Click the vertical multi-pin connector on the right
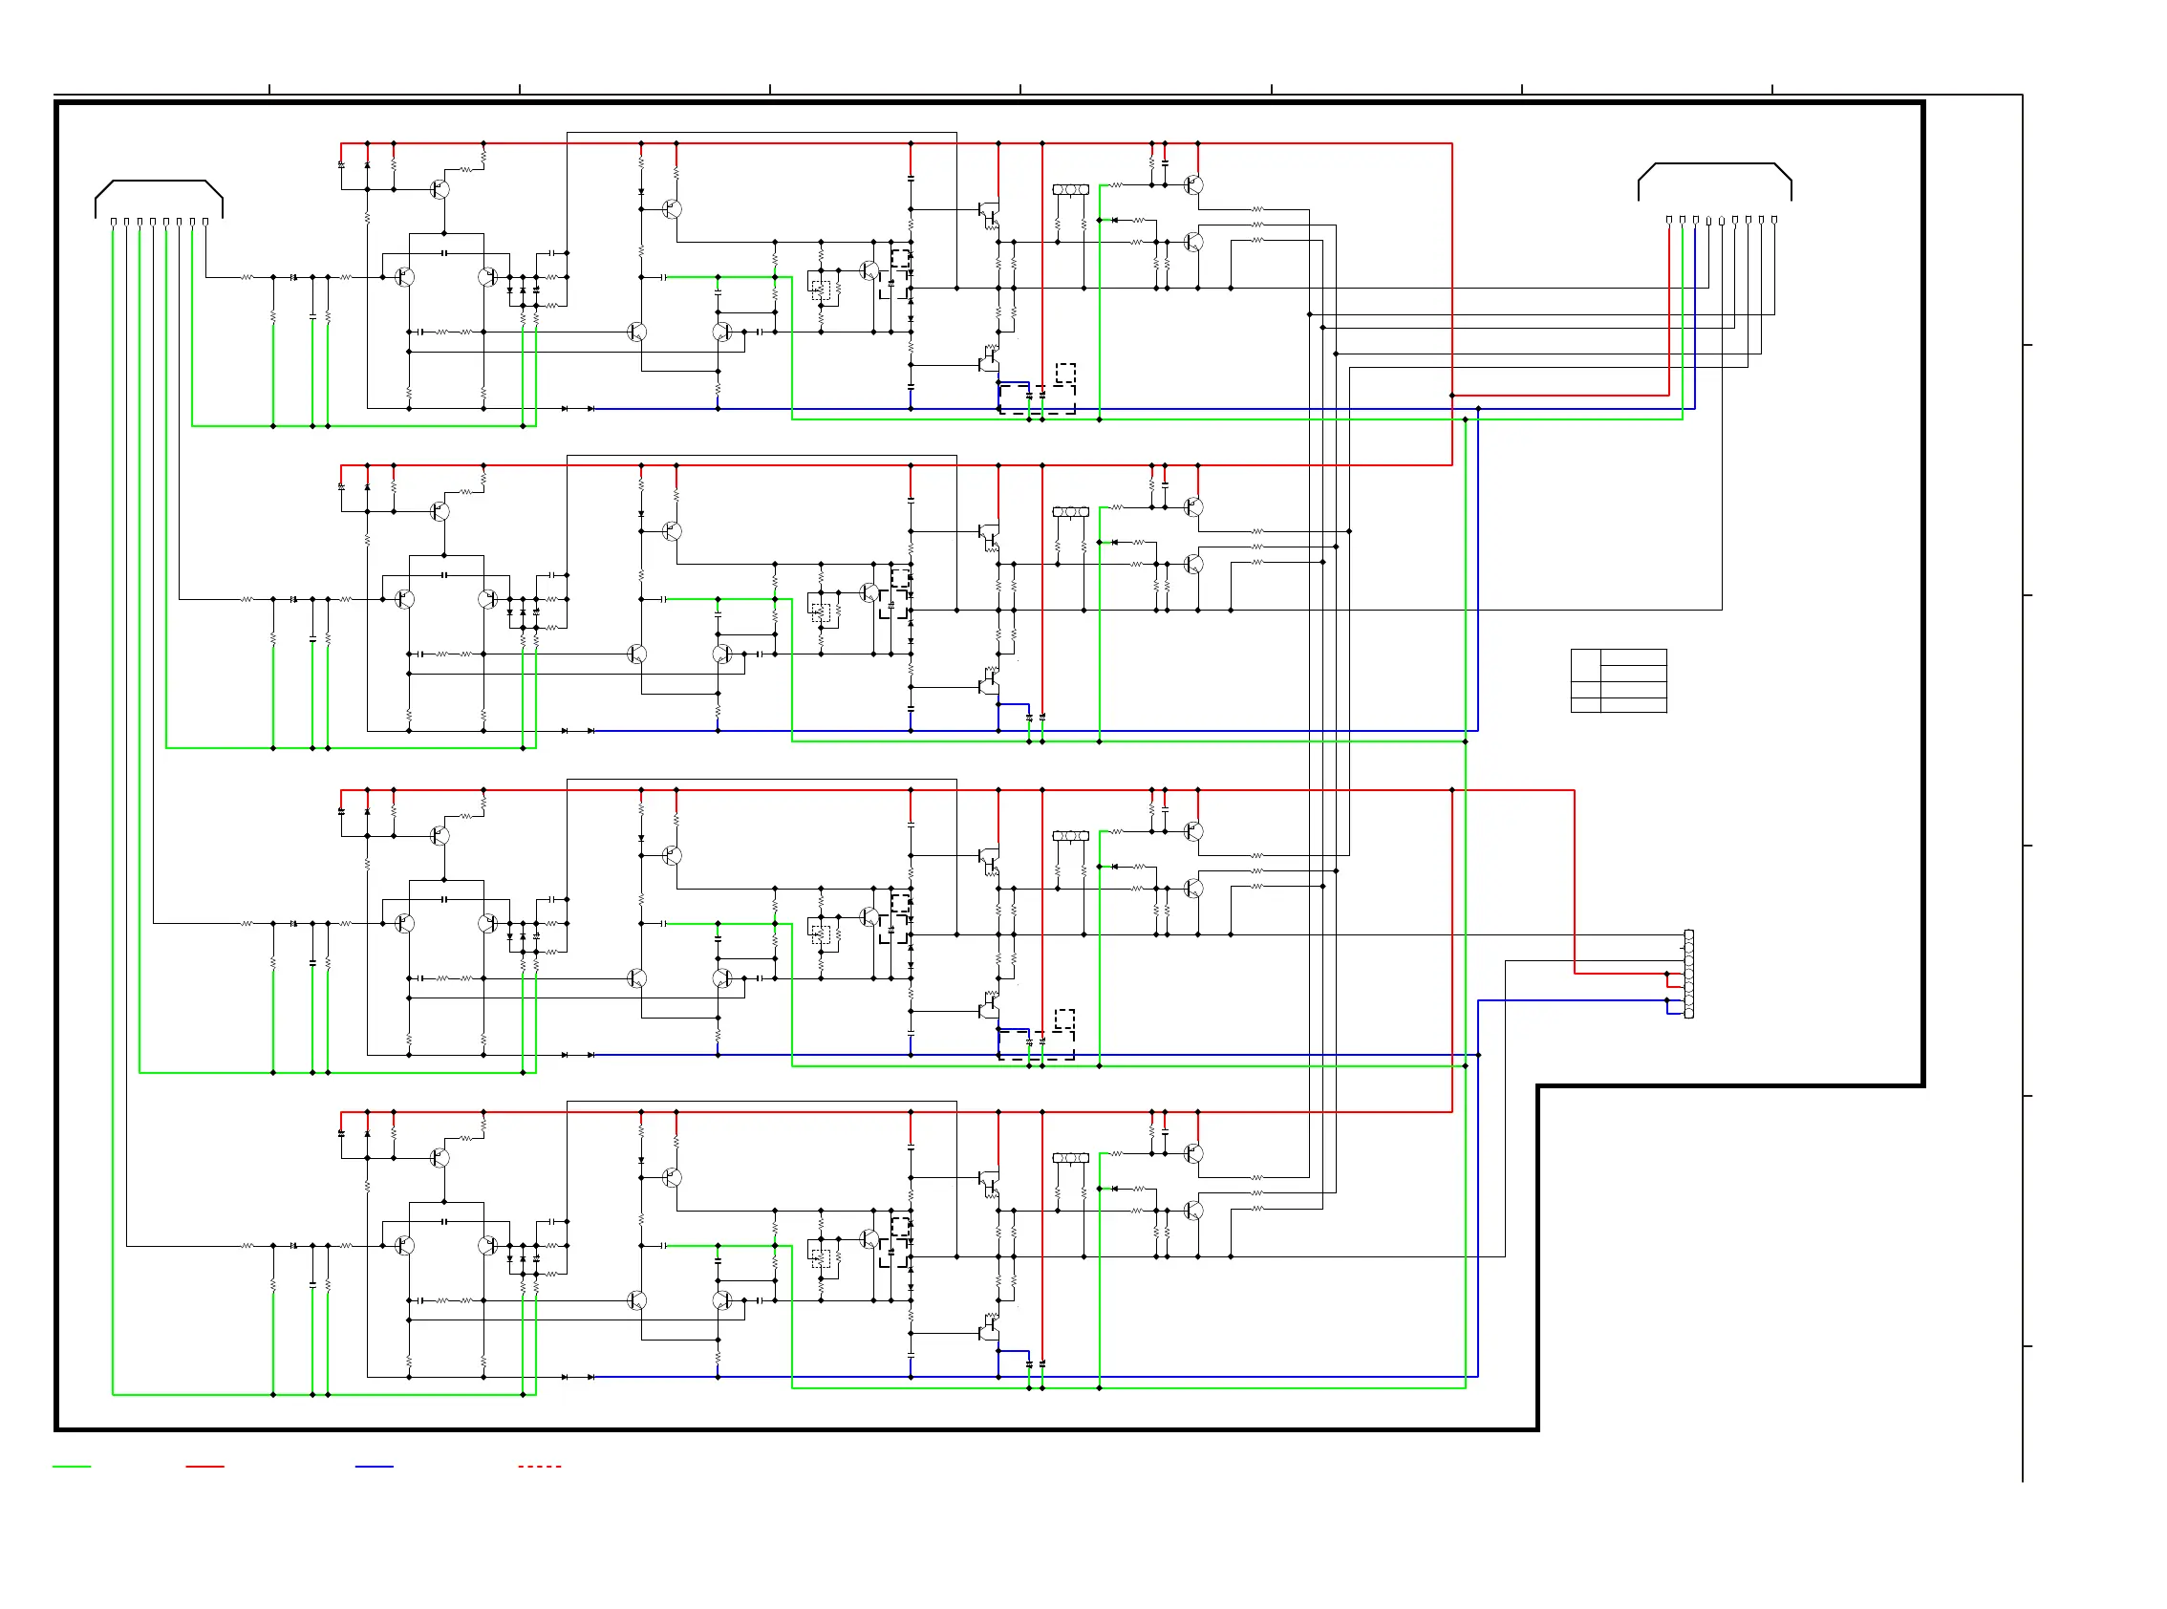Image resolution: width=2167 pixels, height=1609 pixels. click(1689, 974)
